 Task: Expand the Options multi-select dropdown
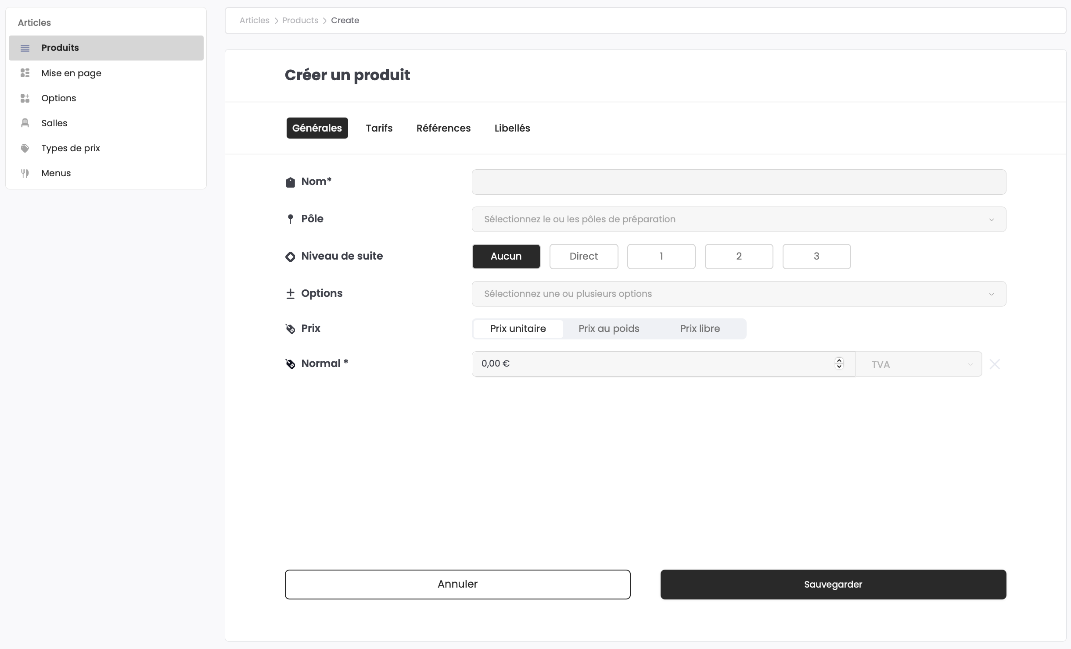[x=739, y=294]
